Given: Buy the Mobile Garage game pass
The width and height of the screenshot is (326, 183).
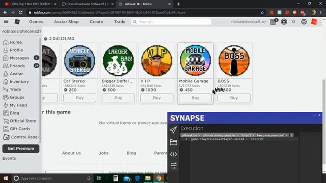Looking at the screenshot, I should click(x=196, y=98).
